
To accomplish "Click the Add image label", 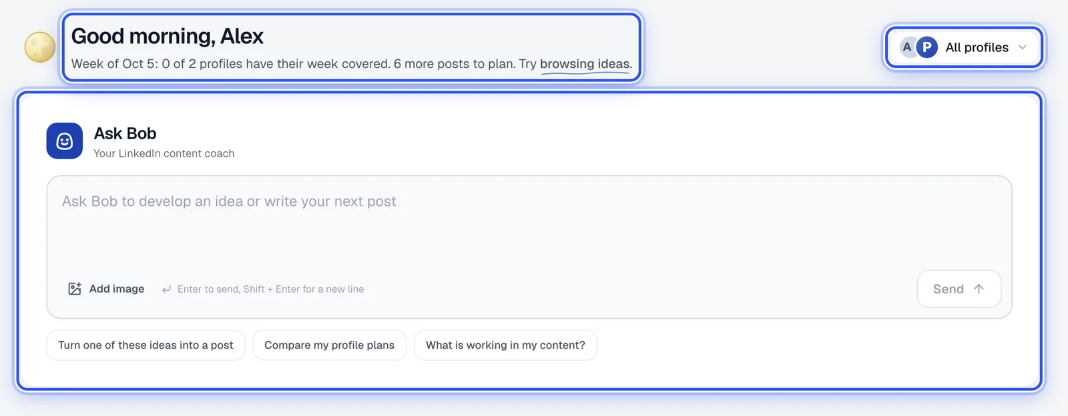I will [117, 289].
